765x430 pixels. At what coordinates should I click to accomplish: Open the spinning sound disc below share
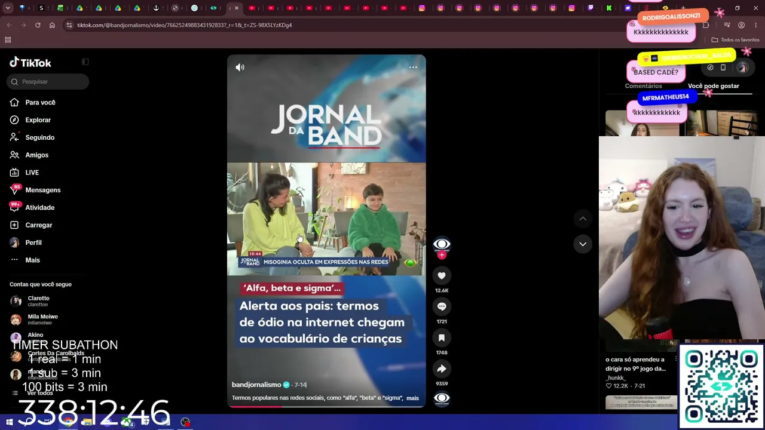point(442,398)
